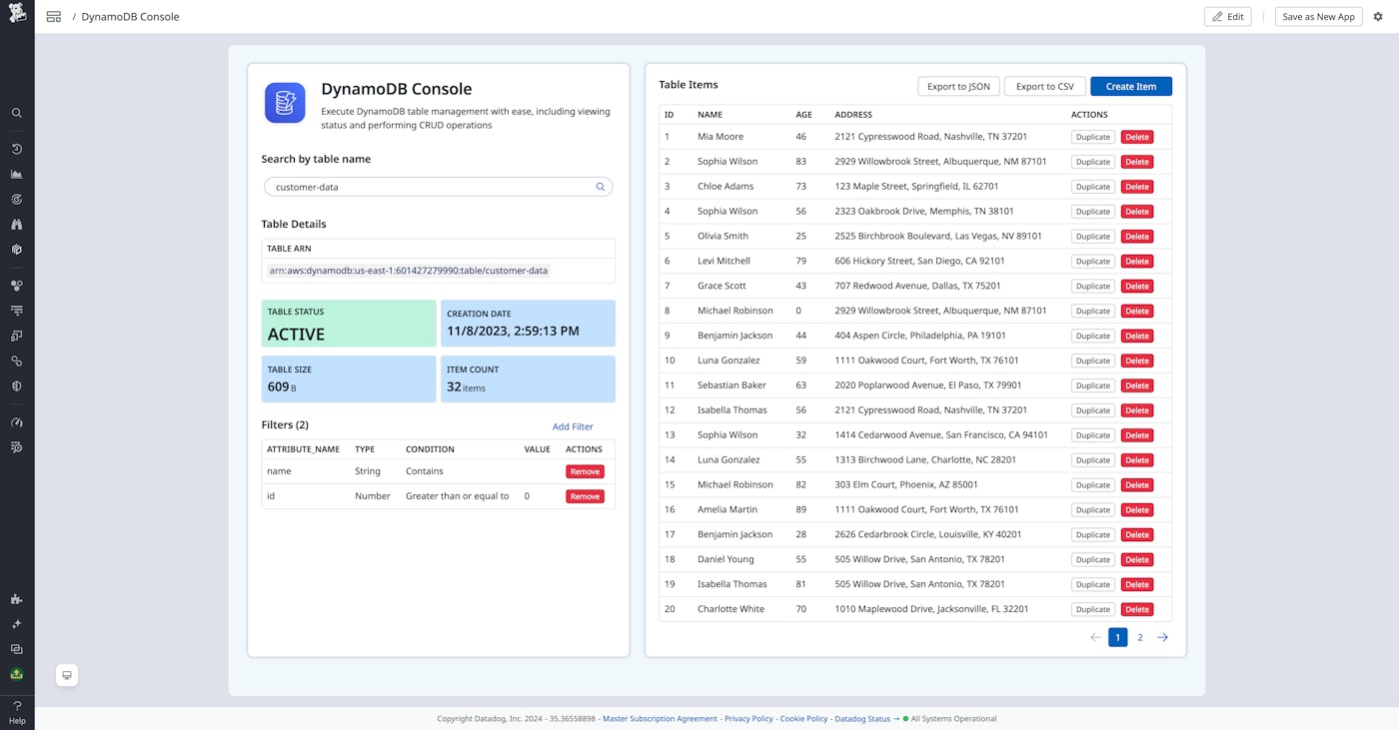The image size is (1399, 730).
Task: Delete the Mia Moore row
Action: coord(1136,137)
